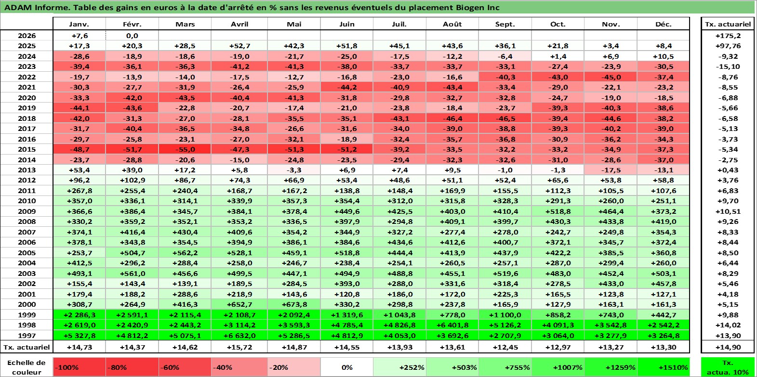Click the -1,0 cell for Sept. 2013
This screenshot has width=757, height=377.
[505, 170]
